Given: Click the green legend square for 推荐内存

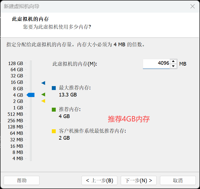Looking at the screenshot, I should tap(54, 110).
